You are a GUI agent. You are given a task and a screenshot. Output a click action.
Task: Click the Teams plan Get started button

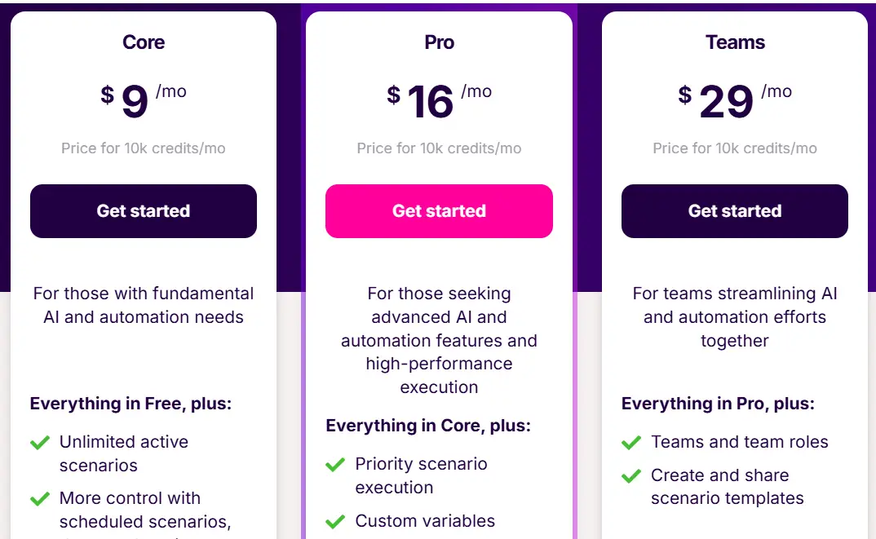coord(734,211)
